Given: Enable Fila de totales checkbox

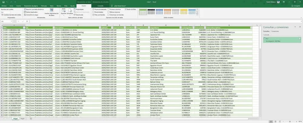Looking at the screenshot, I should [94, 12].
